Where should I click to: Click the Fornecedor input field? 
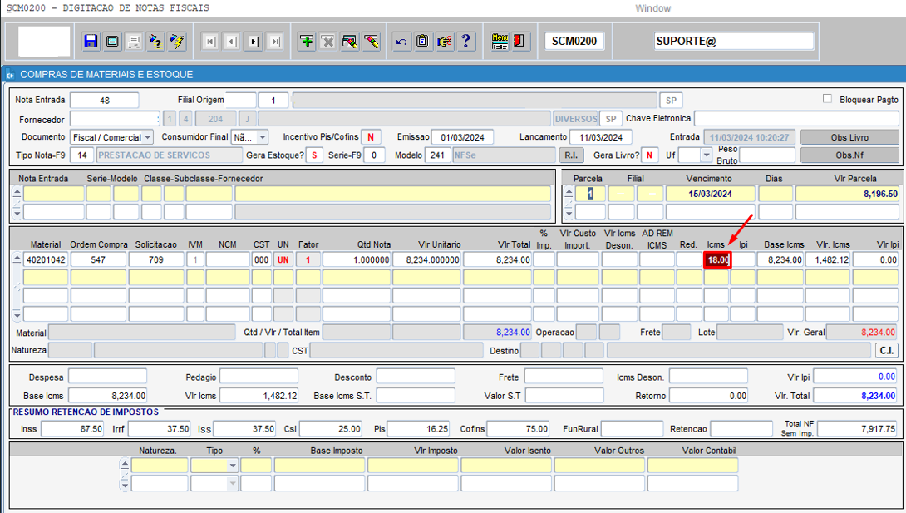115,118
